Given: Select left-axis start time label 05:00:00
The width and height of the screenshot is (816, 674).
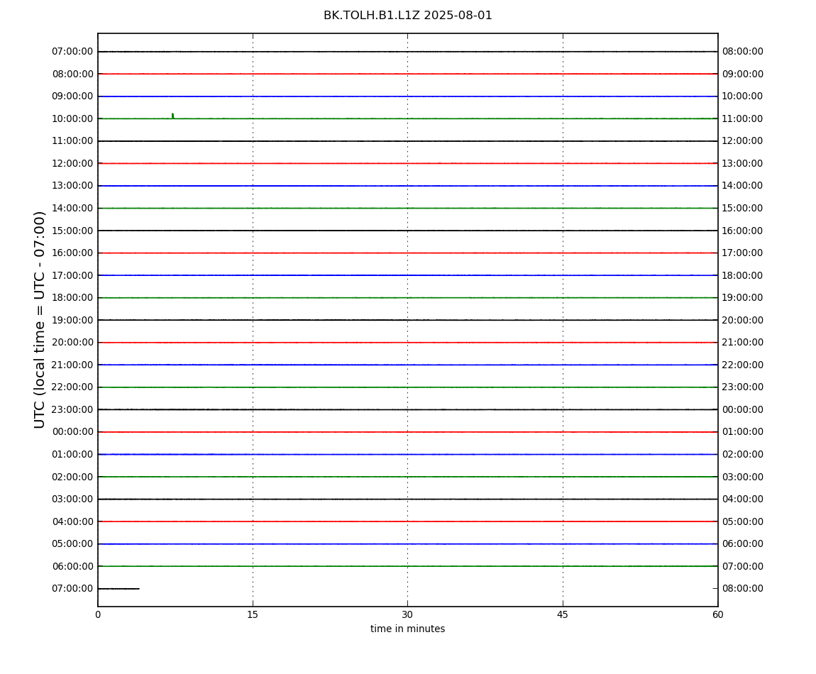Looking at the screenshot, I should tap(72, 544).
